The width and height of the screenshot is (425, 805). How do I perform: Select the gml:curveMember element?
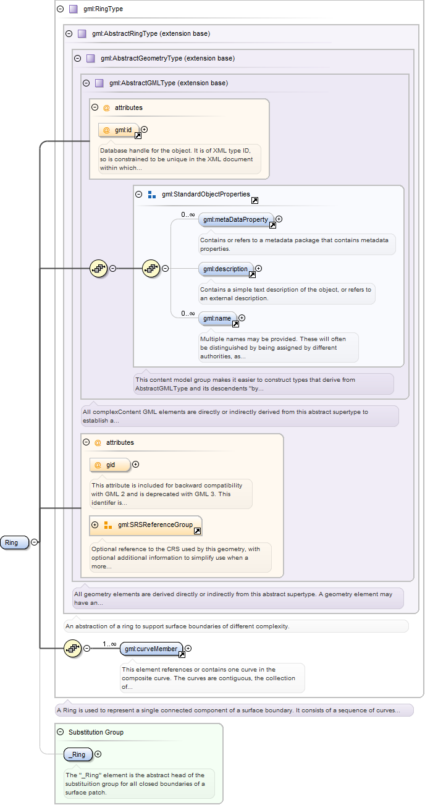pos(152,649)
